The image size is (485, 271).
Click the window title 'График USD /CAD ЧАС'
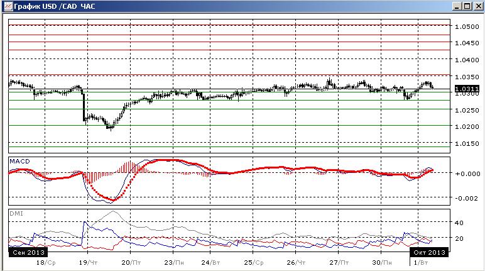(x=55, y=6)
